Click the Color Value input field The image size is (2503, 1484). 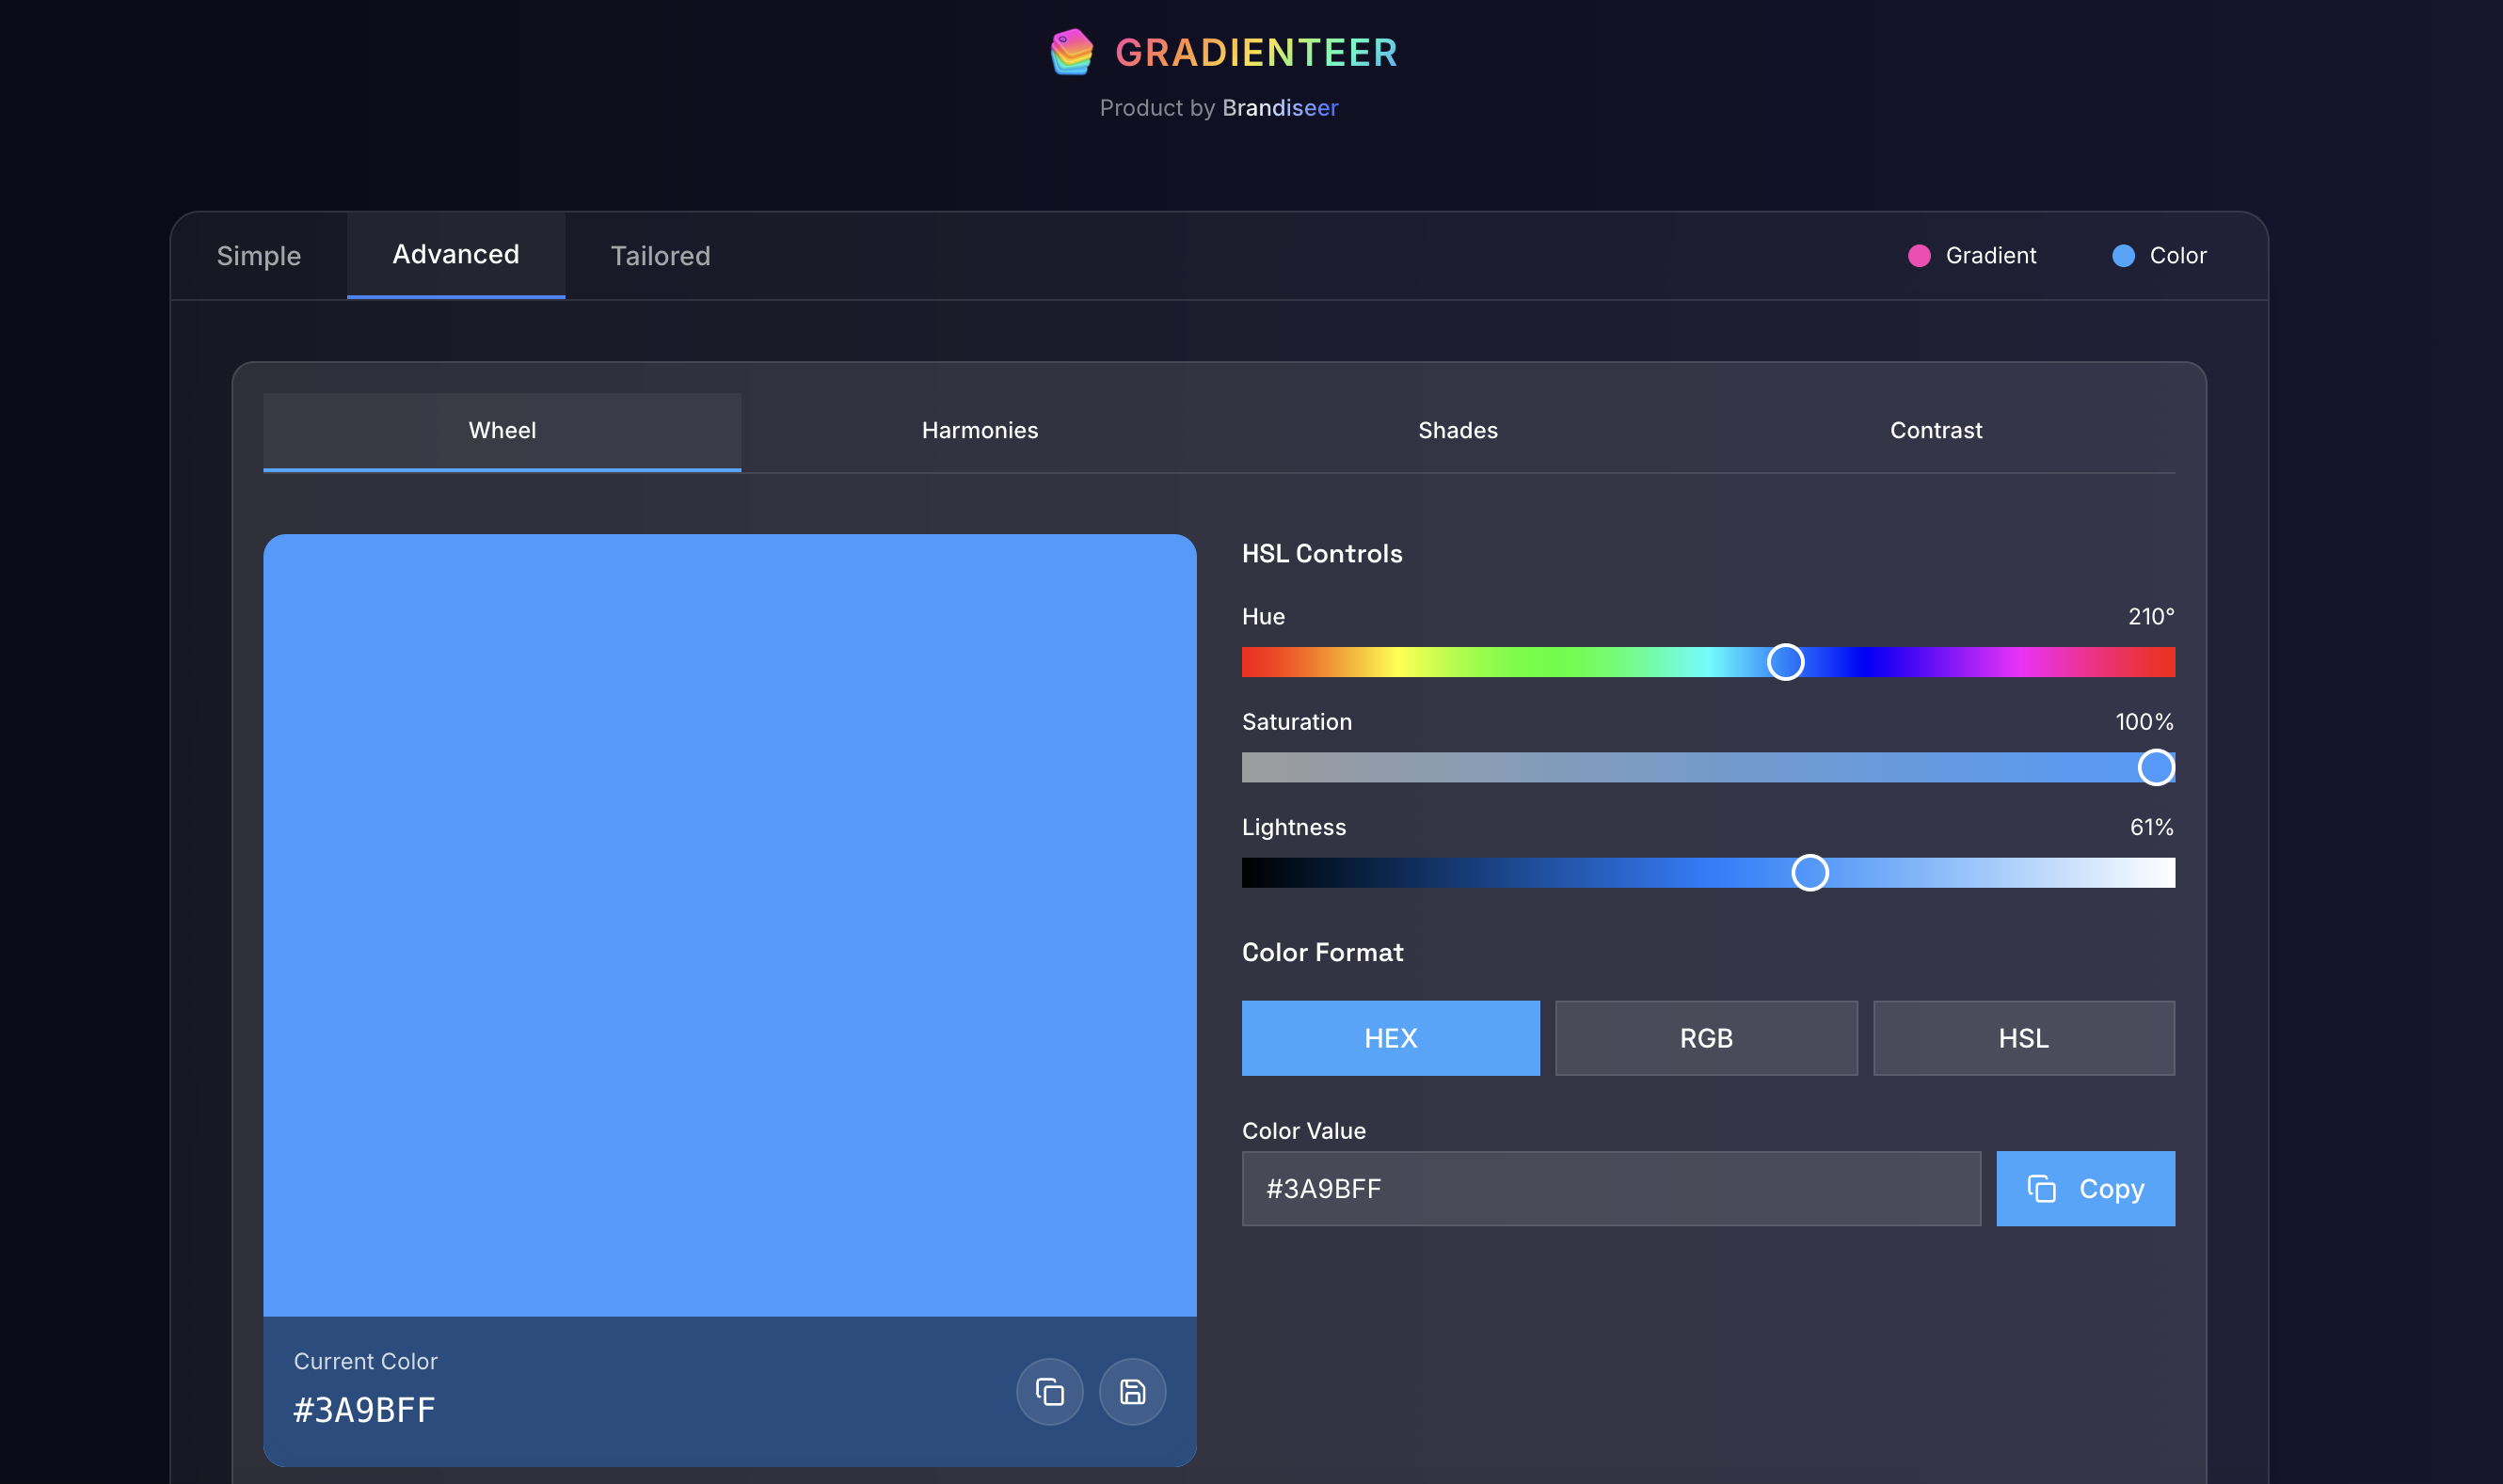click(1612, 1188)
